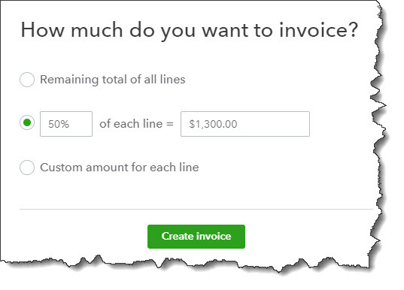Click the green dot inside the selected radio button
Viewport: 404px width, 290px height.
pyautogui.click(x=27, y=122)
